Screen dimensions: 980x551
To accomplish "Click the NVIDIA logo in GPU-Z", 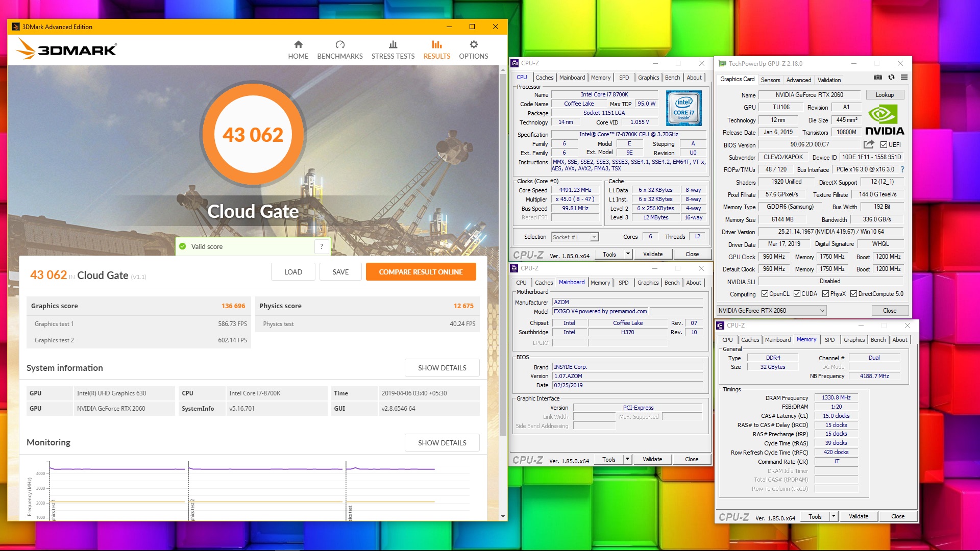I will [885, 120].
